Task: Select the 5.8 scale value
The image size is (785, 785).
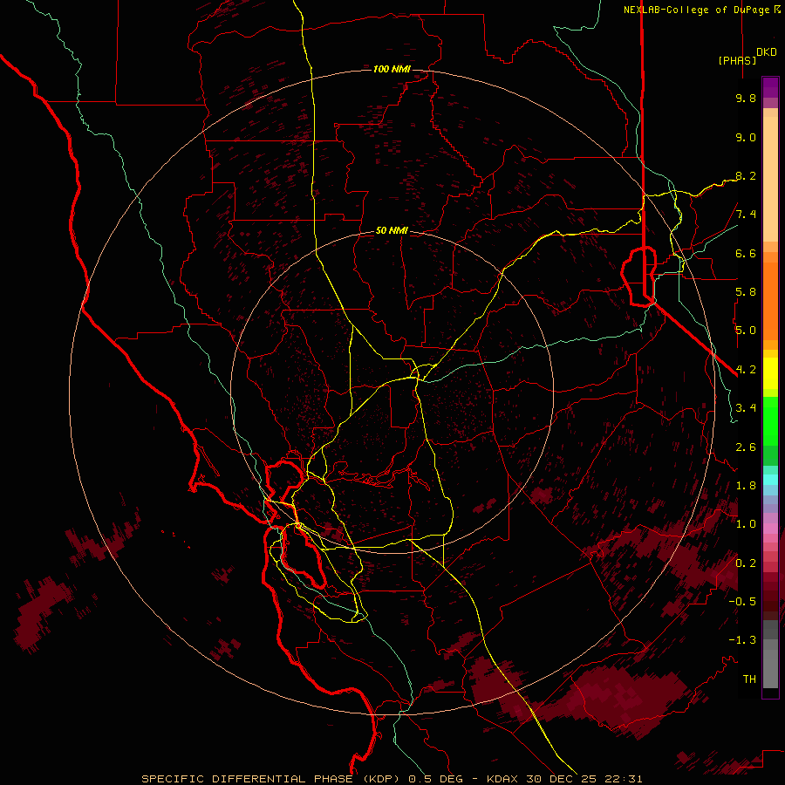Action: 746,292
